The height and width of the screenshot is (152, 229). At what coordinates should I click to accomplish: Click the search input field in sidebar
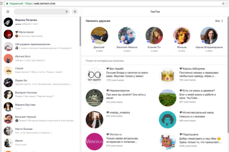[39, 12]
